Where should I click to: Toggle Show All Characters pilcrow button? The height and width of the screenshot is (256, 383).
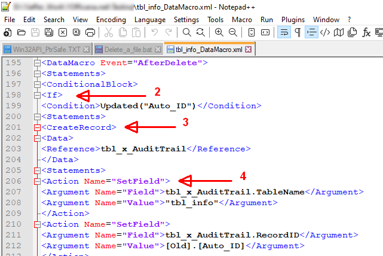[297, 32]
